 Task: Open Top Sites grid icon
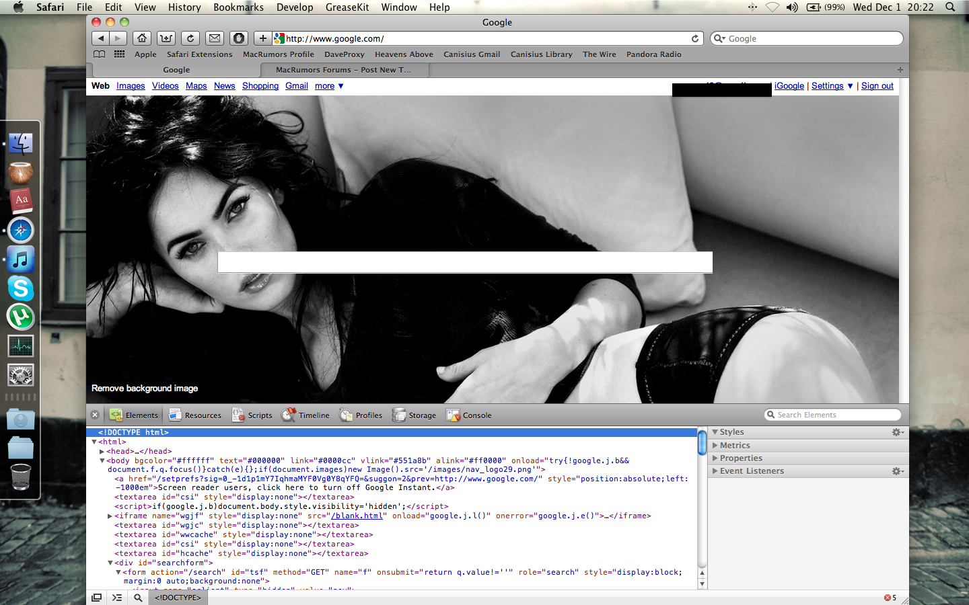tap(119, 54)
